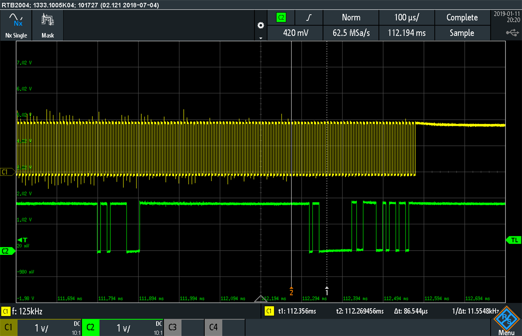Tap the 62.5 MSa/s sample rate

(351, 33)
